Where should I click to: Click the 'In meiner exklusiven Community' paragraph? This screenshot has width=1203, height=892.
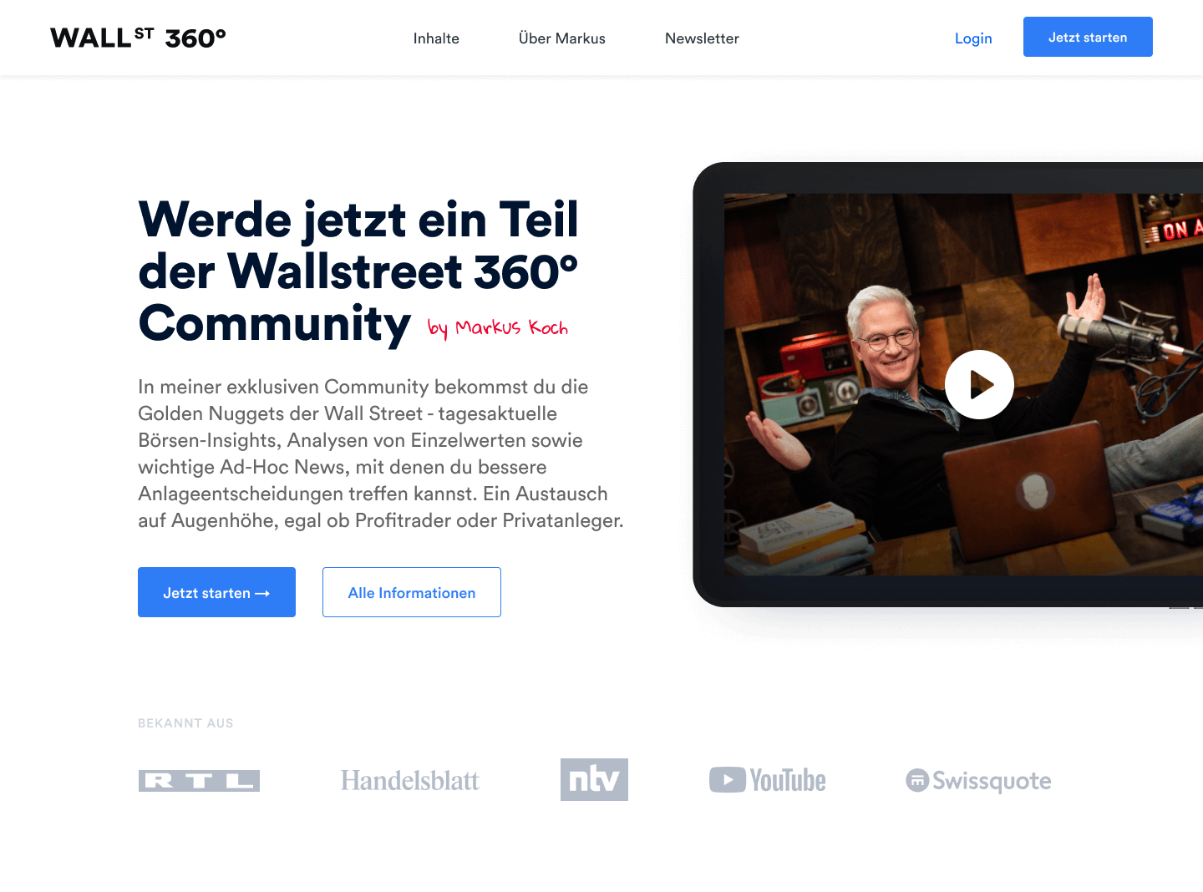click(381, 454)
